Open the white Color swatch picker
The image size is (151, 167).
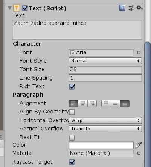[101, 146]
